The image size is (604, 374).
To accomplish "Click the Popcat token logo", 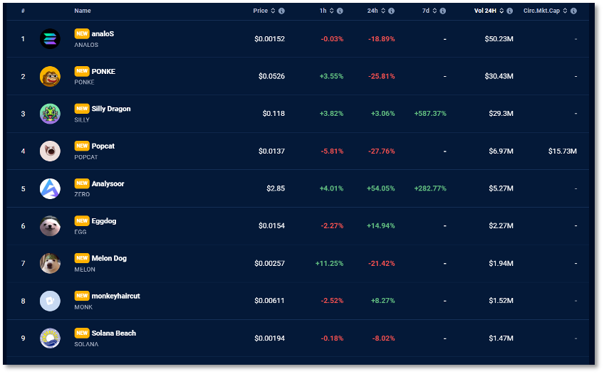I will [x=50, y=151].
